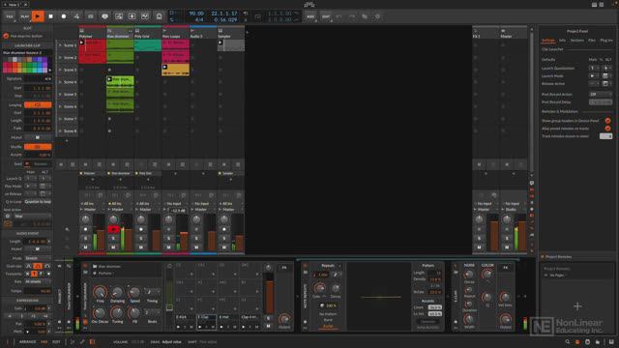Switch to the Info tab in Project Panel
Screen dimensions: 619x348
tap(562, 41)
